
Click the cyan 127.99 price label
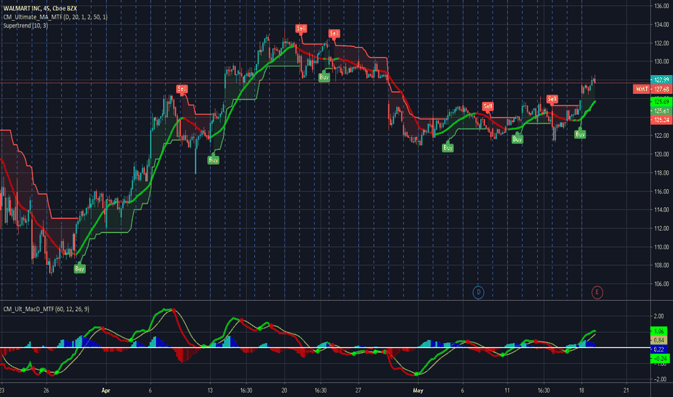[661, 80]
